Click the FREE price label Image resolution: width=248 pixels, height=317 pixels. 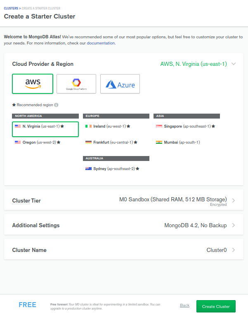tap(27, 305)
